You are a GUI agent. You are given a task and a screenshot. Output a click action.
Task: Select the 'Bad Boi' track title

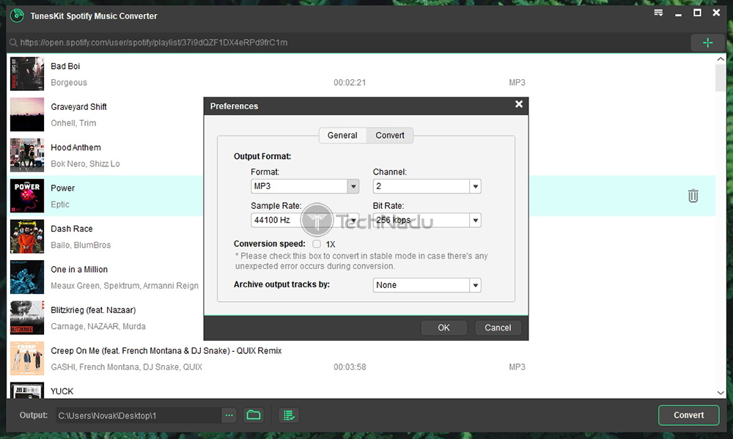[65, 67]
